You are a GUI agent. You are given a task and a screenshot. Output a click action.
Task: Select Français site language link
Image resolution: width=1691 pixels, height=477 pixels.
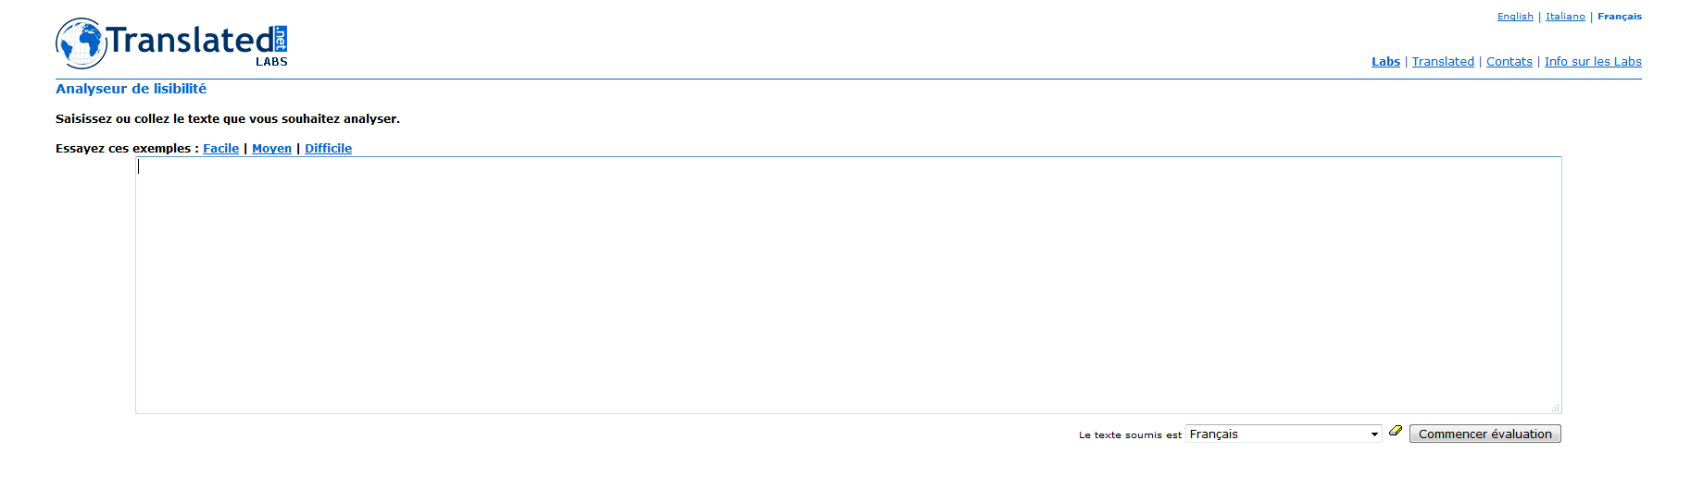click(x=1620, y=17)
